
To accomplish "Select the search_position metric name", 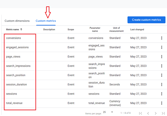I will click(x=16, y=75).
